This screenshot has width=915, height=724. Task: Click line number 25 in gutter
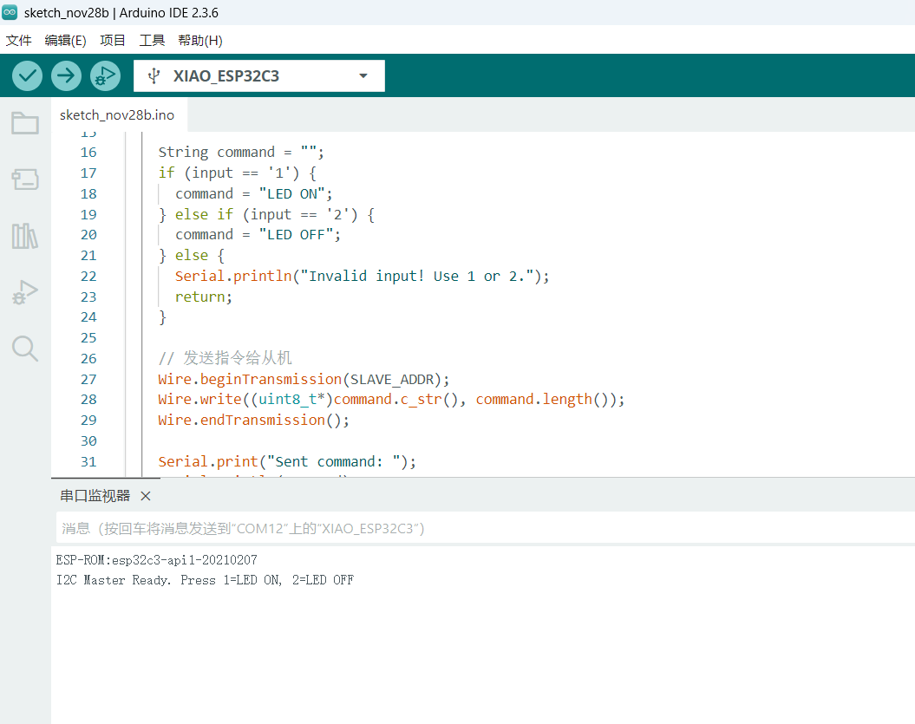point(88,338)
